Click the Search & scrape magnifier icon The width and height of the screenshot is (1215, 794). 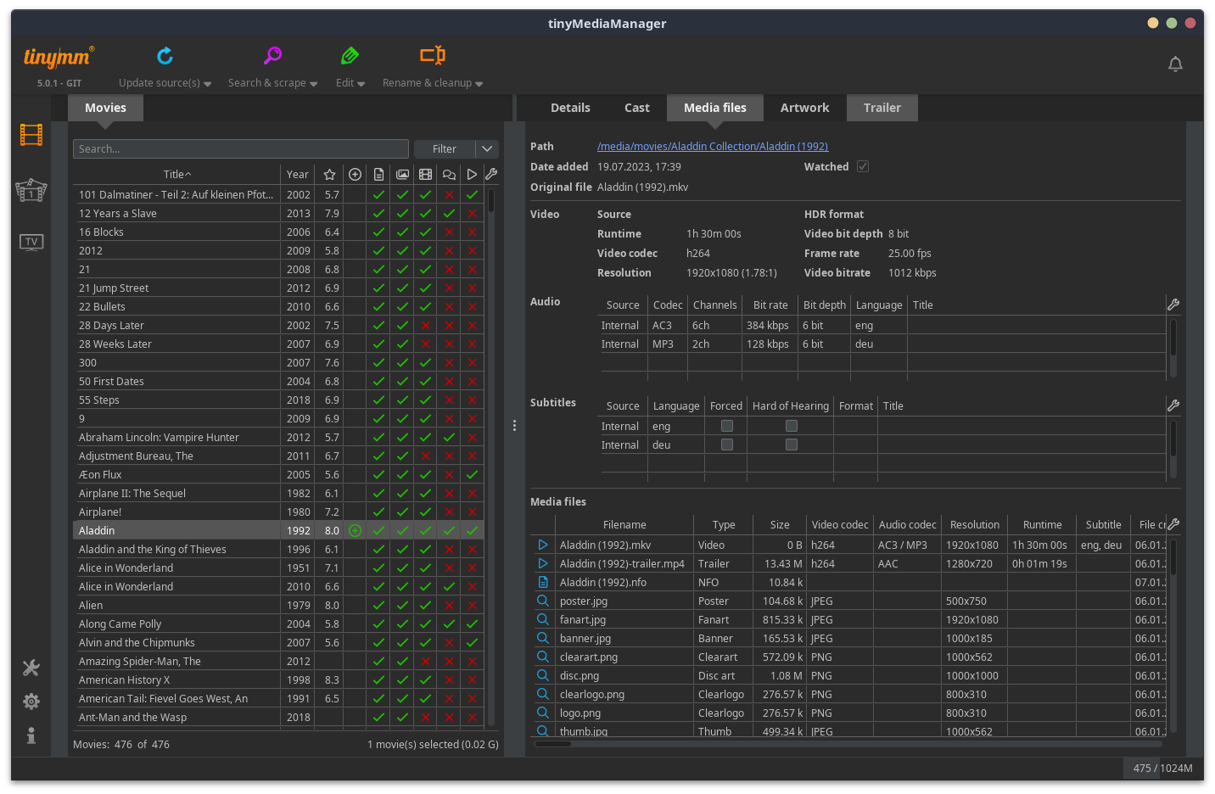pos(272,56)
